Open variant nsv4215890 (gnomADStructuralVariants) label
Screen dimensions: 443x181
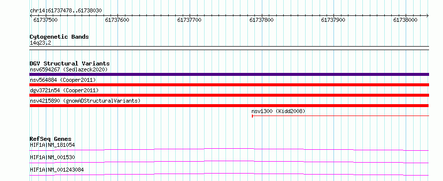(85, 101)
